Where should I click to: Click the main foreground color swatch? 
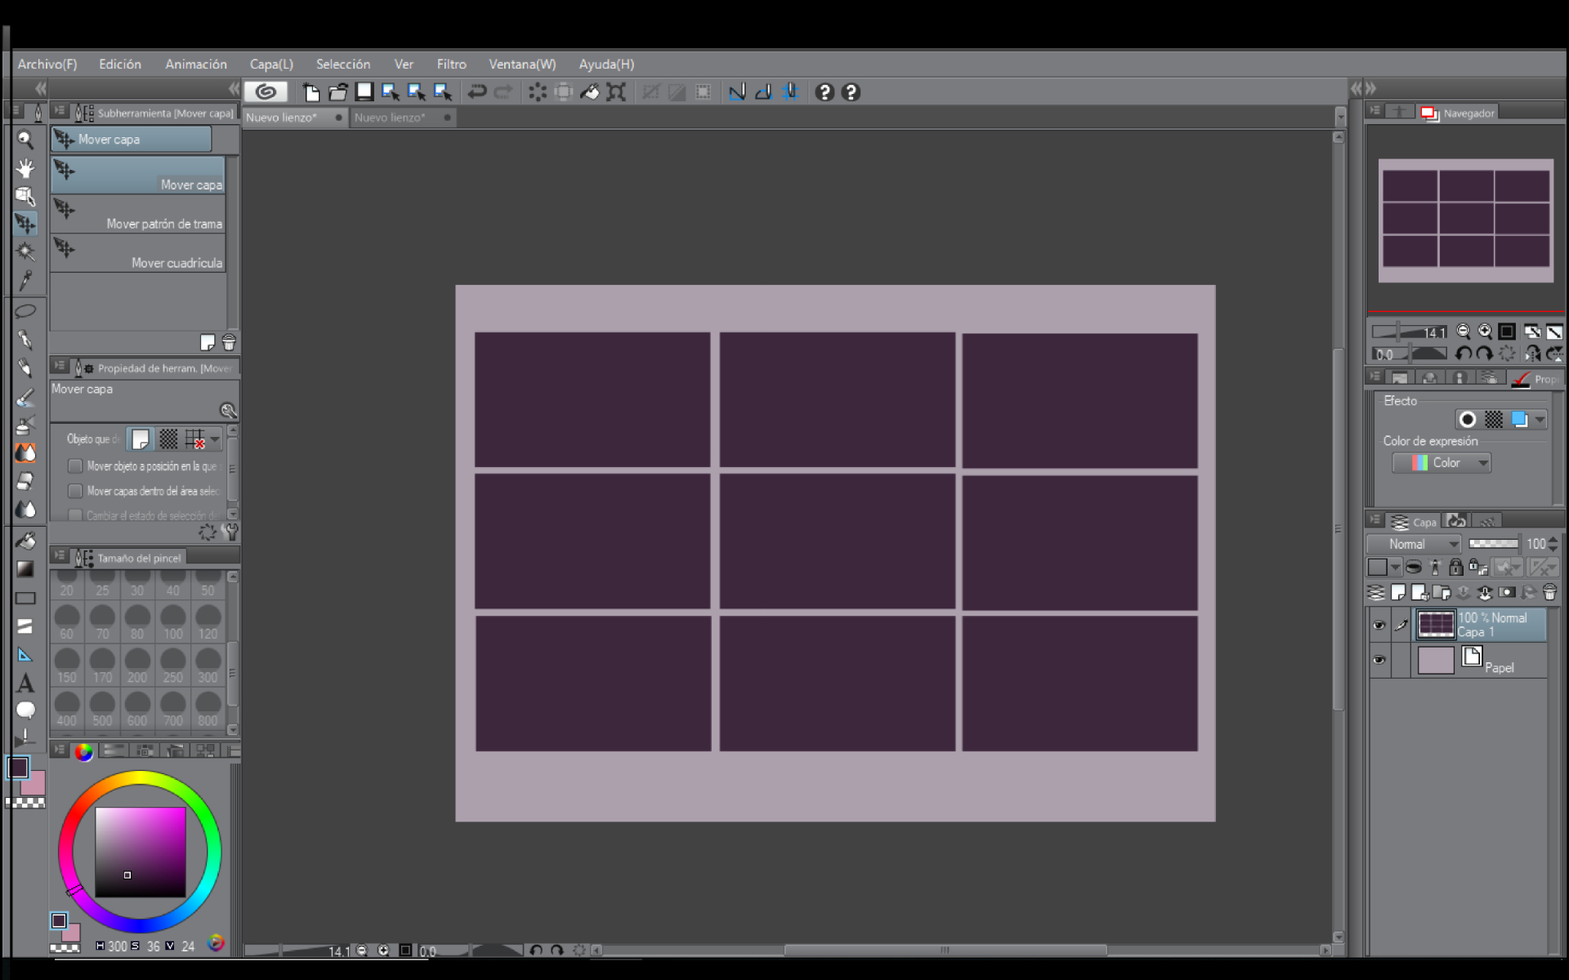pos(19,768)
